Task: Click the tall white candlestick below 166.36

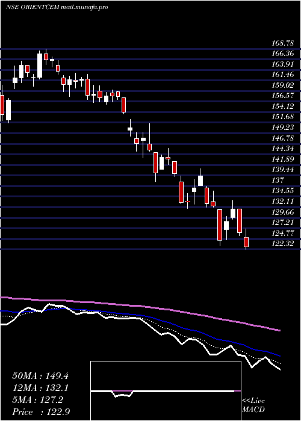Action: tap(40, 66)
